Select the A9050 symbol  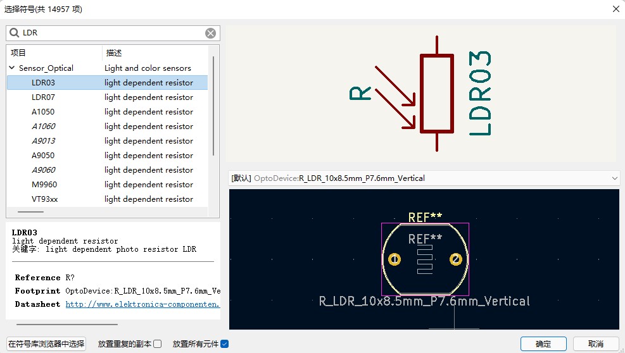(x=107, y=156)
